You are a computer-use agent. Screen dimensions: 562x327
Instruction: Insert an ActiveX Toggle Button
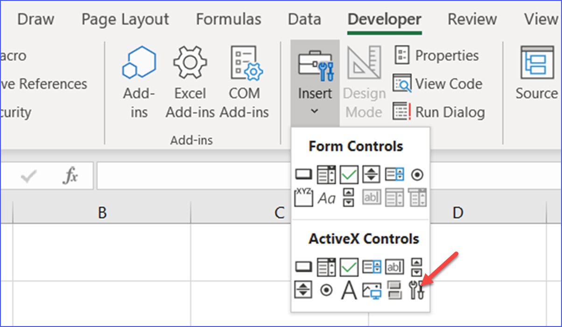[394, 290]
